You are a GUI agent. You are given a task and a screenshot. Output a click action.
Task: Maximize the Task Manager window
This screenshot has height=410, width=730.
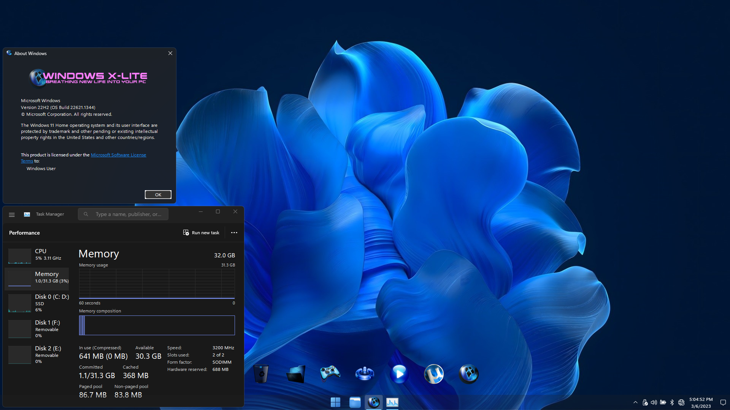coord(218,211)
